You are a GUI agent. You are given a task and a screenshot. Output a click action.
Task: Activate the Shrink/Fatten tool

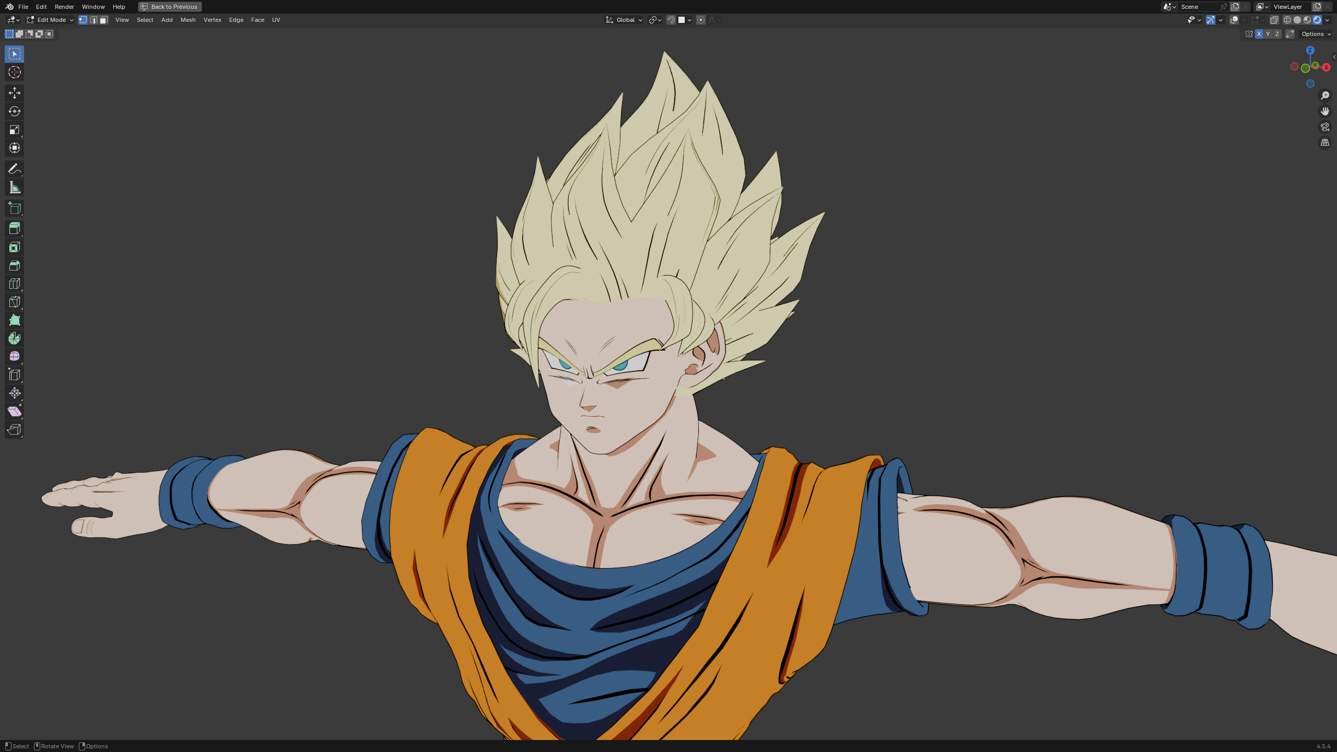coord(15,393)
